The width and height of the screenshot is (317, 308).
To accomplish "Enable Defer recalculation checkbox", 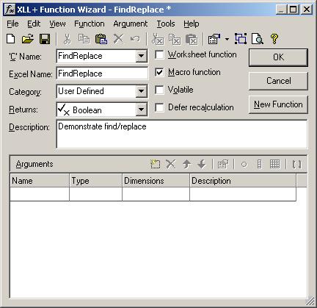I will (159, 107).
